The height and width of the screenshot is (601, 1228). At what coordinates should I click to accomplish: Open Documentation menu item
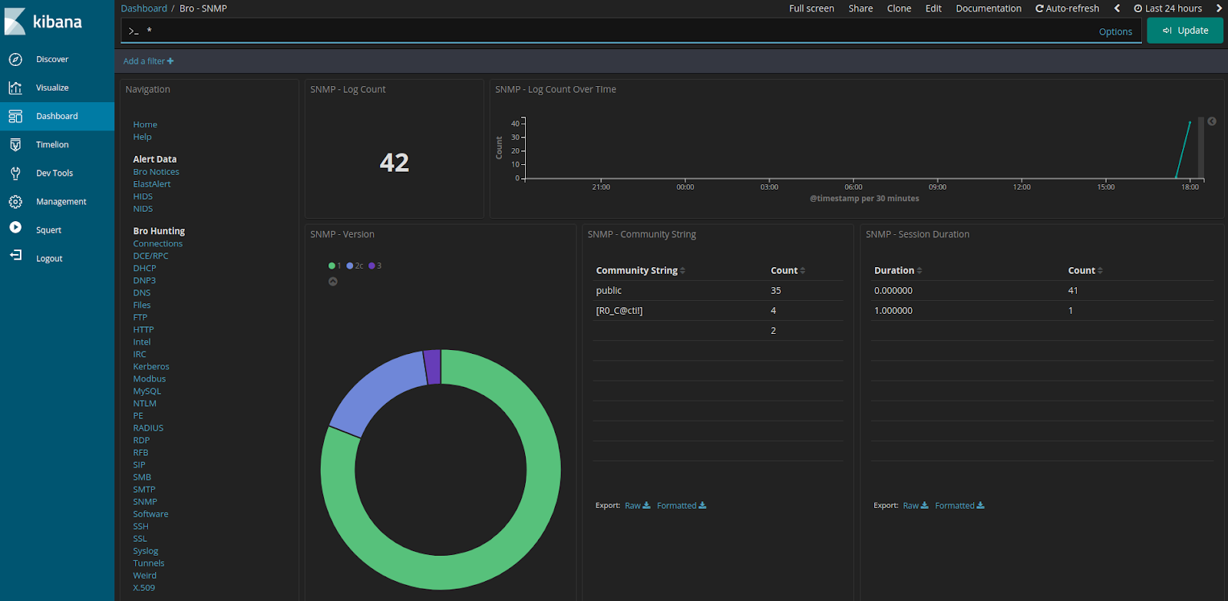(x=989, y=8)
